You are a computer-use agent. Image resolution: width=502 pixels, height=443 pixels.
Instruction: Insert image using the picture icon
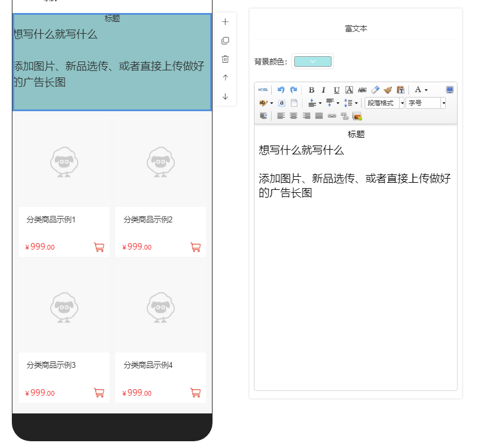[357, 116]
